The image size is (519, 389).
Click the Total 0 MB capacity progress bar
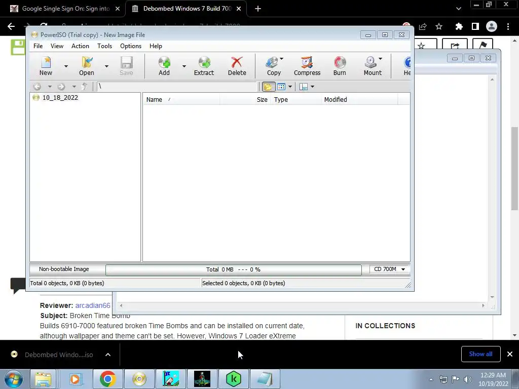pos(233,269)
